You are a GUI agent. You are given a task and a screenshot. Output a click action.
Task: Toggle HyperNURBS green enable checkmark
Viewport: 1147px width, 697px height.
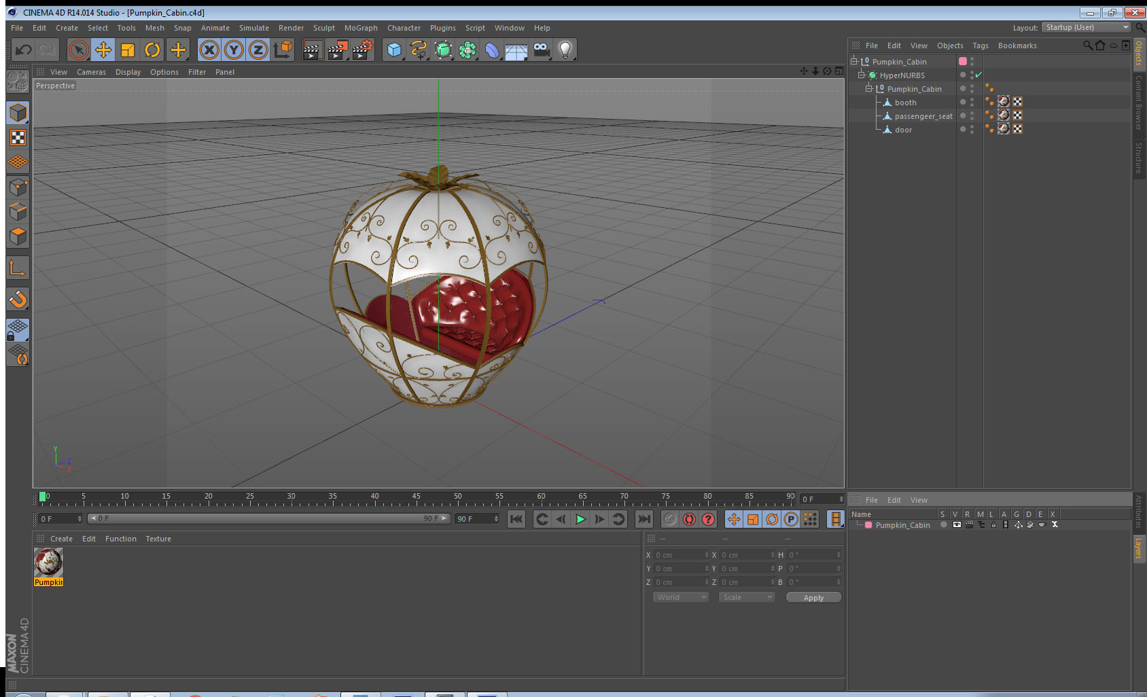click(x=978, y=75)
